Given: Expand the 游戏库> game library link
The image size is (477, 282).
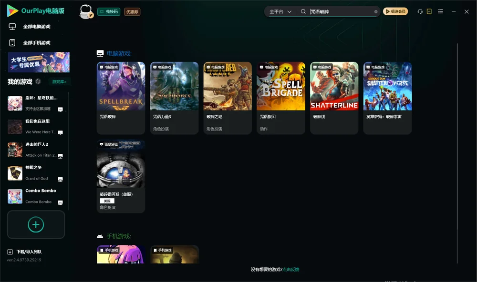Looking at the screenshot, I should [59, 82].
